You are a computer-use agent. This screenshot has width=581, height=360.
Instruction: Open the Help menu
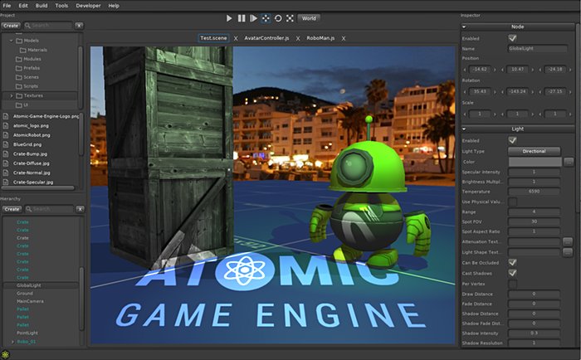(114, 6)
